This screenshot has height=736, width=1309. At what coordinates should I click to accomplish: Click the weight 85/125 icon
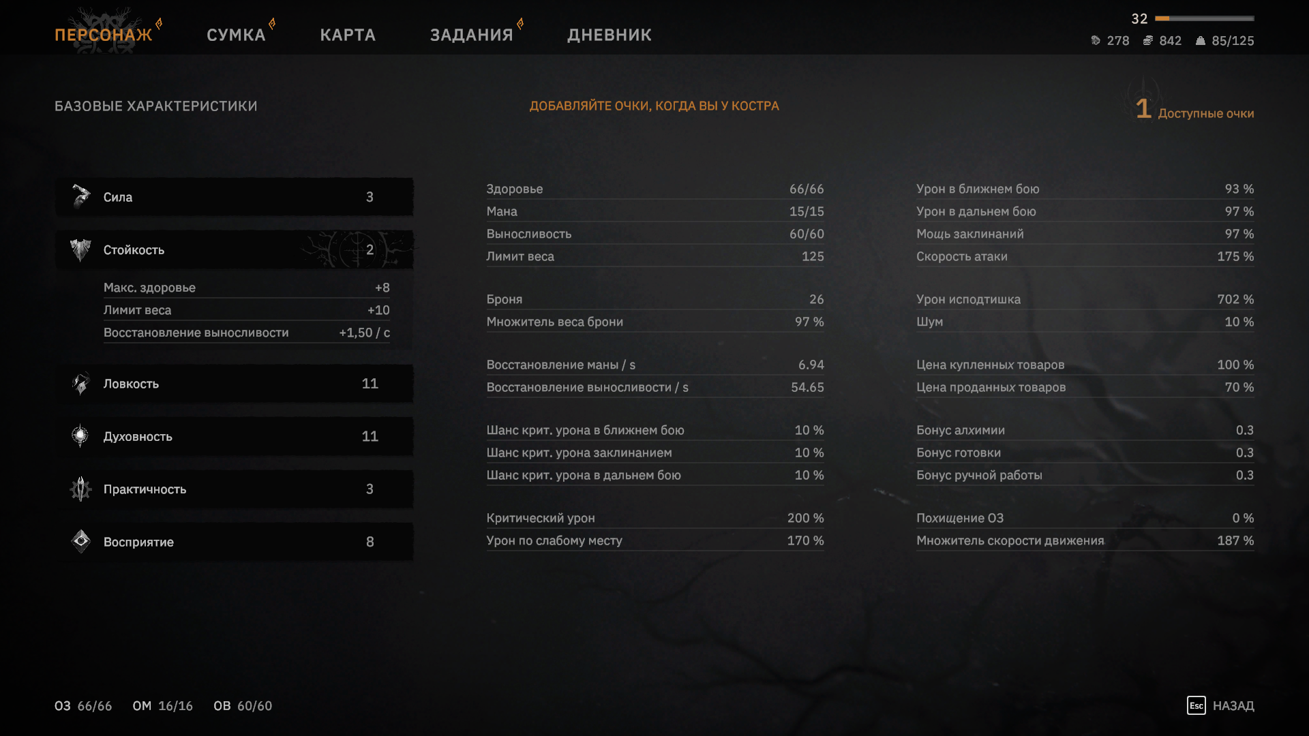(x=1201, y=41)
